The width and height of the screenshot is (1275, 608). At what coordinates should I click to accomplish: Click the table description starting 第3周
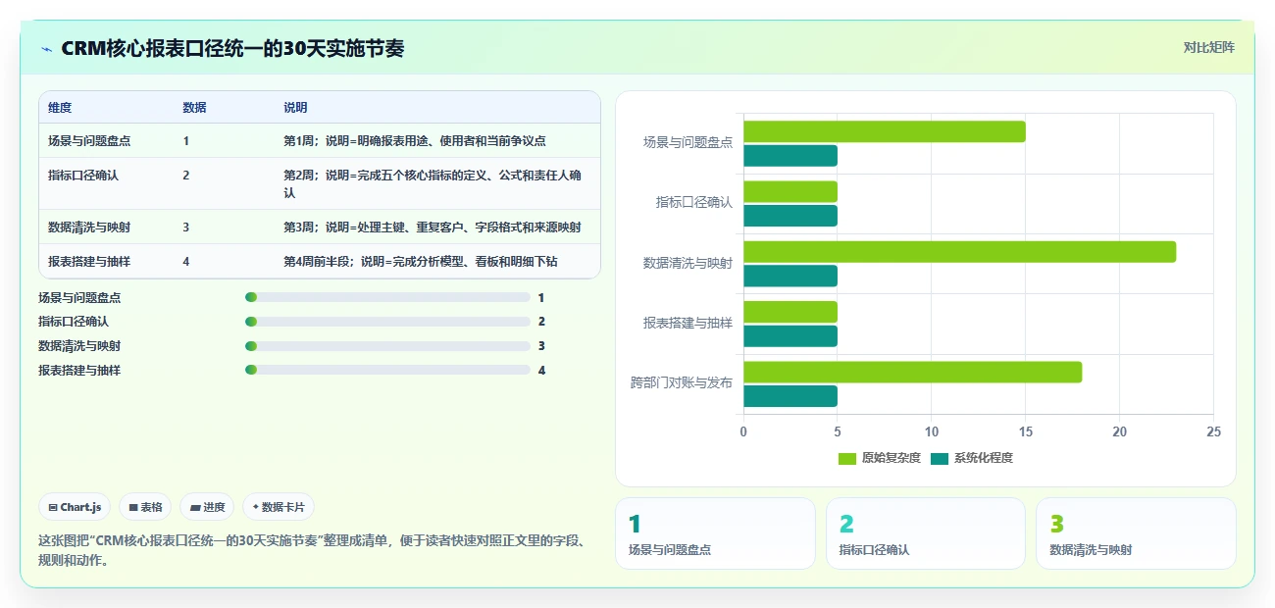pos(432,227)
